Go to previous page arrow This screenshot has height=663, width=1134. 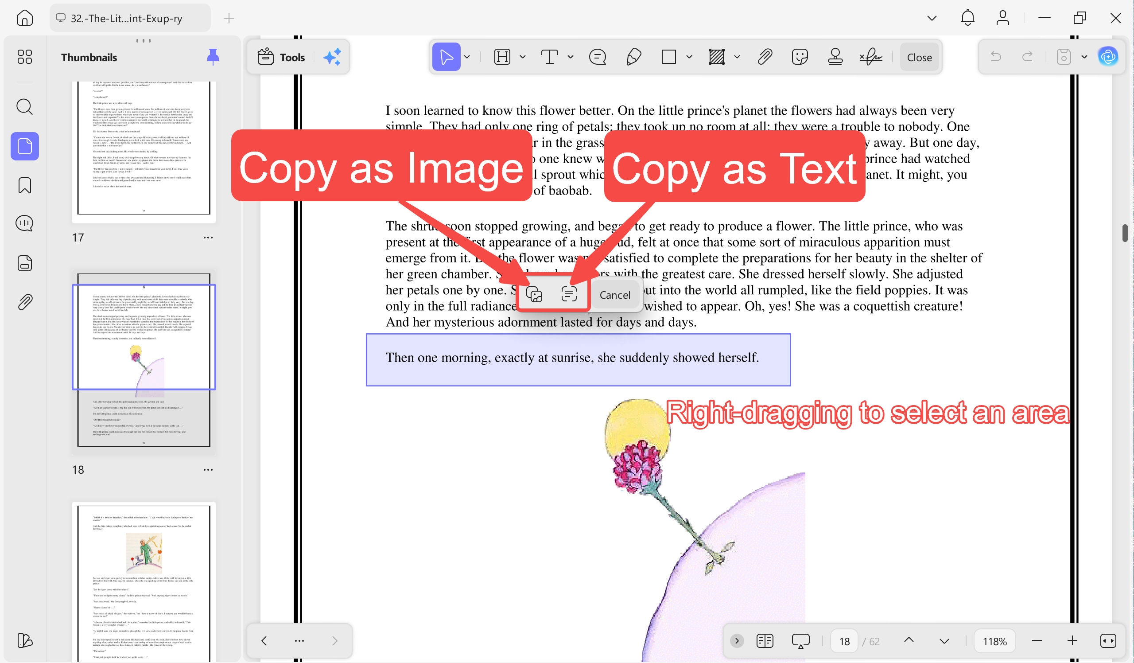pyautogui.click(x=909, y=640)
